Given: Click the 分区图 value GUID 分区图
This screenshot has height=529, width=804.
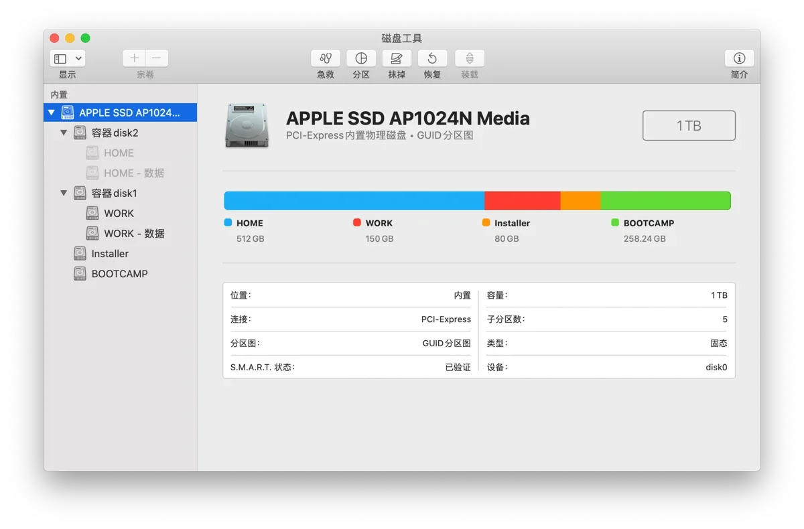Looking at the screenshot, I should click(x=447, y=344).
